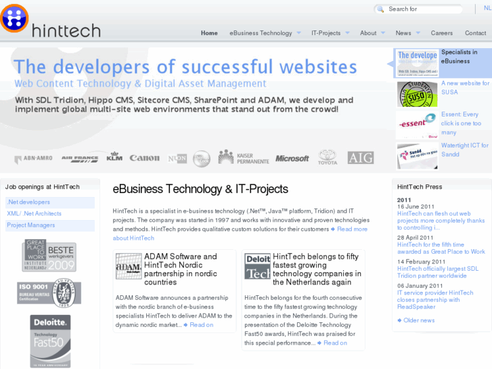This screenshot has height=369, width=492.
Task: Click the ABN-AMRO client logo
Action: (34, 158)
